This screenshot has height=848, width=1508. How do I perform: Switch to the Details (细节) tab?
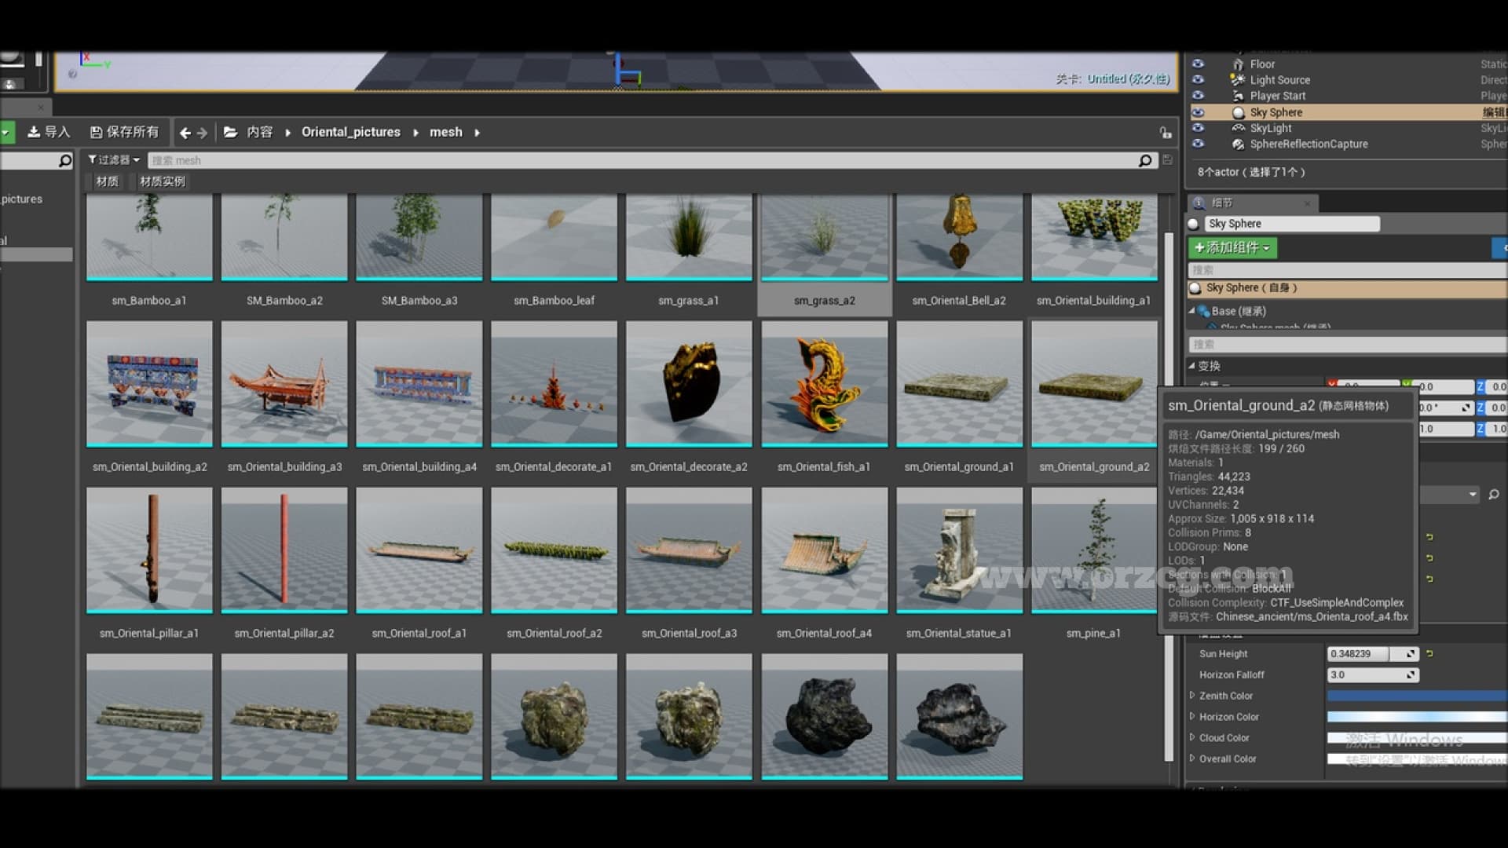pyautogui.click(x=1221, y=203)
